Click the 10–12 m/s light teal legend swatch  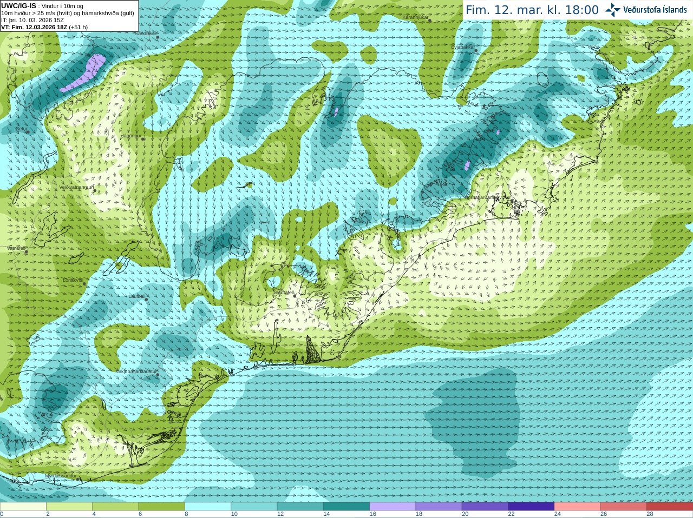[254, 507]
